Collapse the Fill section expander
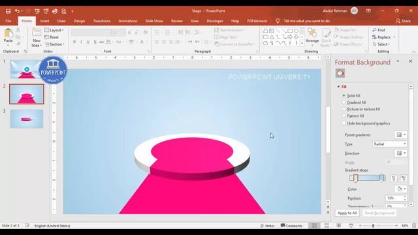This screenshot has width=418, height=235. (x=338, y=87)
